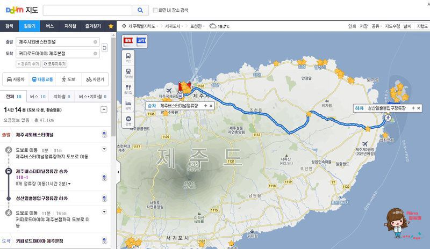Click the blue magnifier search button
The image size is (430, 249).
[140, 10]
